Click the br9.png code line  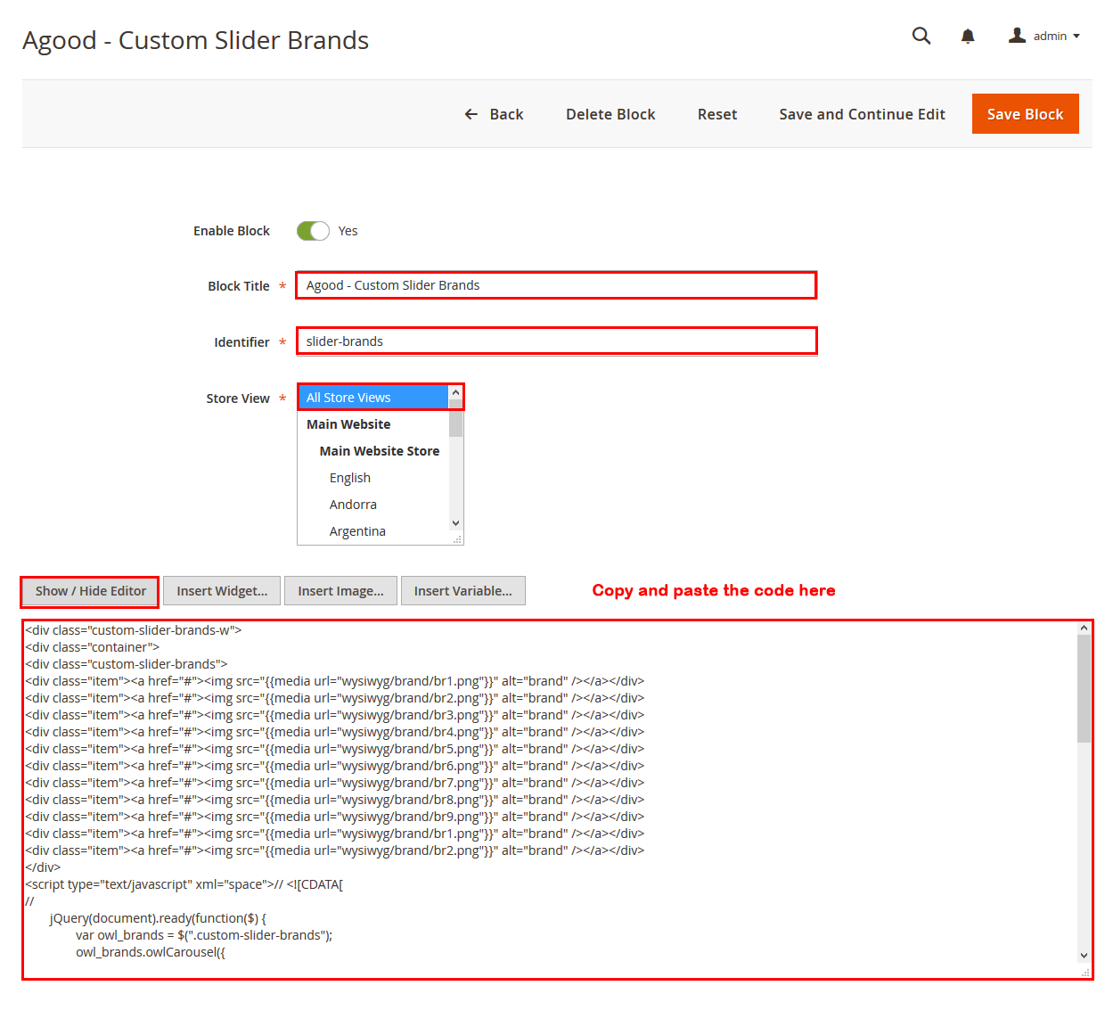334,817
